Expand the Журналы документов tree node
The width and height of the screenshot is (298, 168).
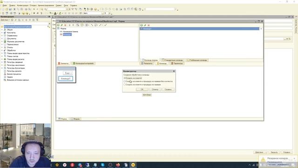pyautogui.click(x=2, y=42)
